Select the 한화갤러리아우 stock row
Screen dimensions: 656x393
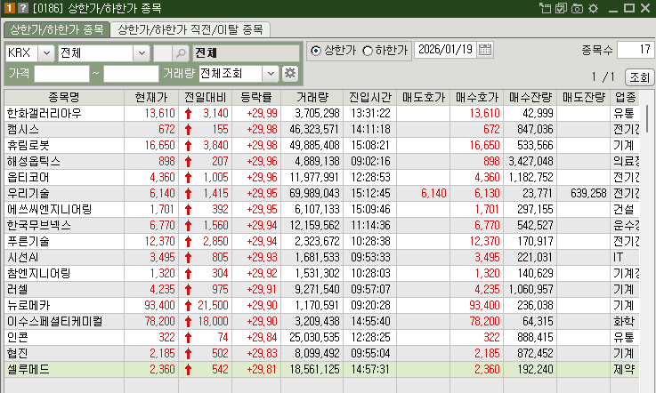(321, 113)
